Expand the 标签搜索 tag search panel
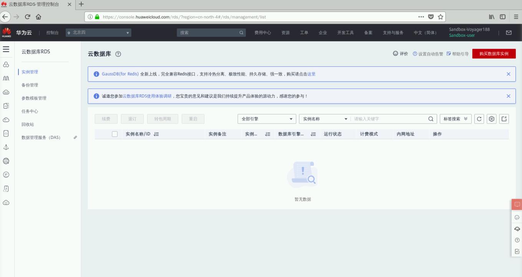This screenshot has height=277, width=522. 456,119
